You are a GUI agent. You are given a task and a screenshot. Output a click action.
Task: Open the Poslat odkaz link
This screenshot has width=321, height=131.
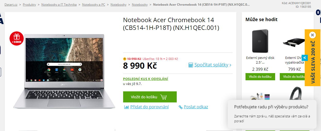196,107
